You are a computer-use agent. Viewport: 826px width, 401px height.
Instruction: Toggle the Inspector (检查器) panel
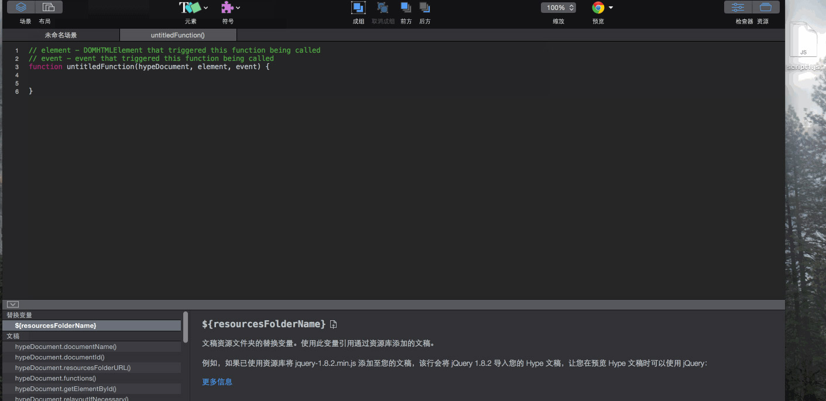coord(738,8)
